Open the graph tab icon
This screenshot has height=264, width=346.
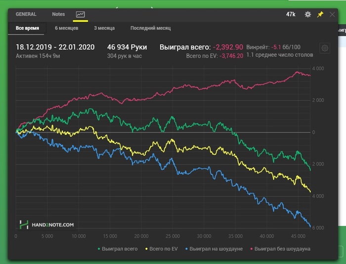80,14
